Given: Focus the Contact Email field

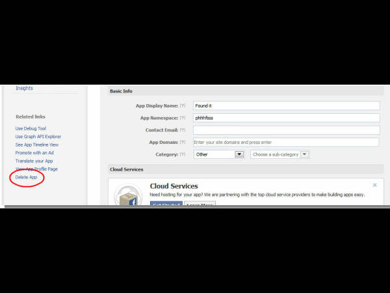Looking at the screenshot, I should [287, 130].
